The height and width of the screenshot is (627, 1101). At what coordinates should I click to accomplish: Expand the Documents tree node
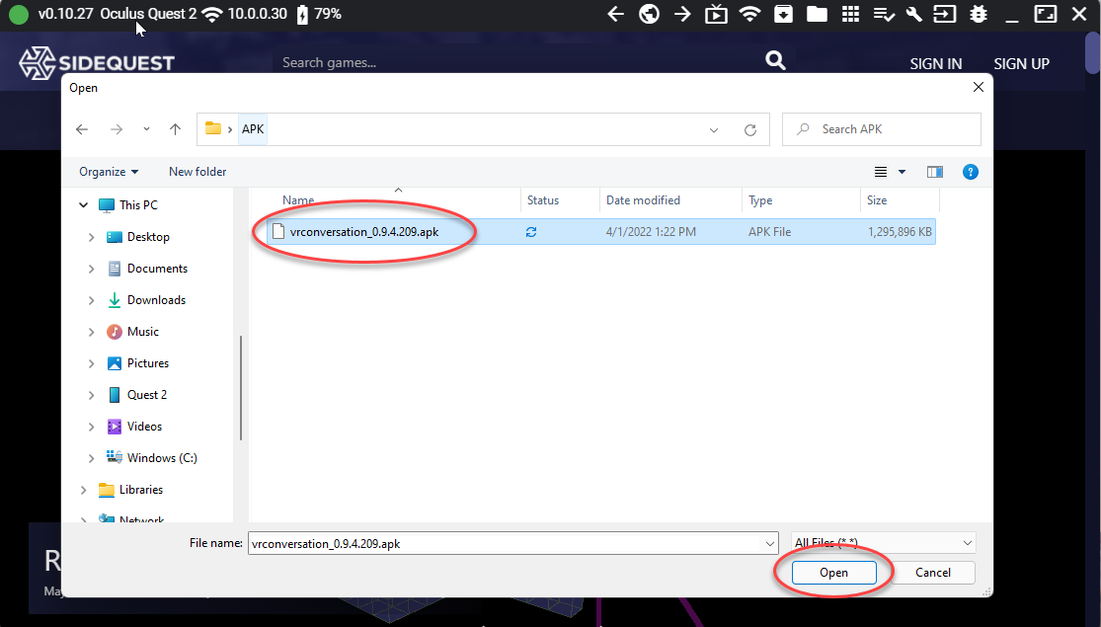click(x=91, y=269)
